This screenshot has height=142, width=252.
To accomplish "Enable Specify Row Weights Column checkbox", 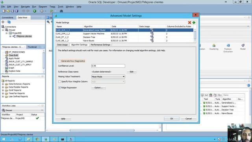I will tap(59, 82).
